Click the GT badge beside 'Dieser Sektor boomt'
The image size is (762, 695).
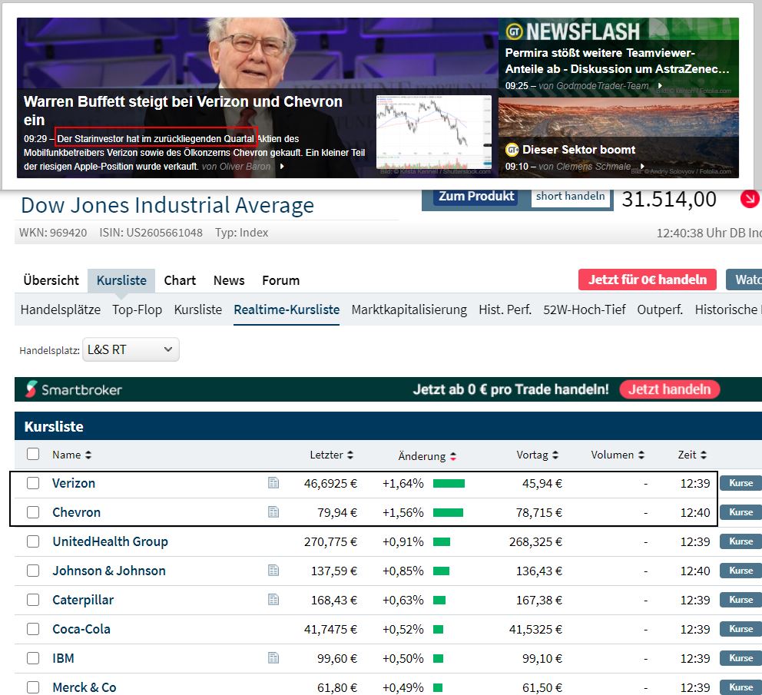[512, 150]
